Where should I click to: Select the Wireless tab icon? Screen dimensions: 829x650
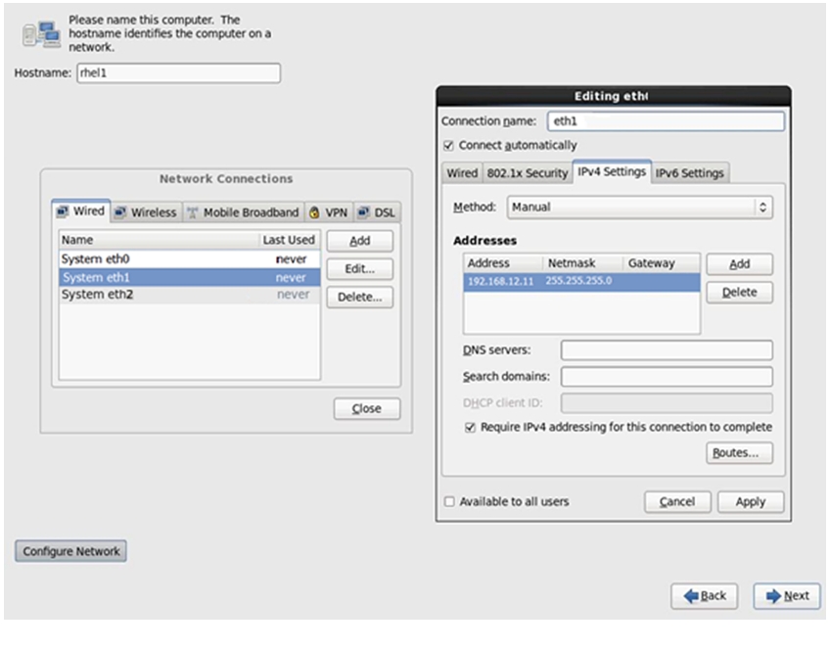120,212
